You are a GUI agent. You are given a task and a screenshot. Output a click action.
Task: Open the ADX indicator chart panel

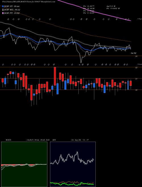coord(73,164)
